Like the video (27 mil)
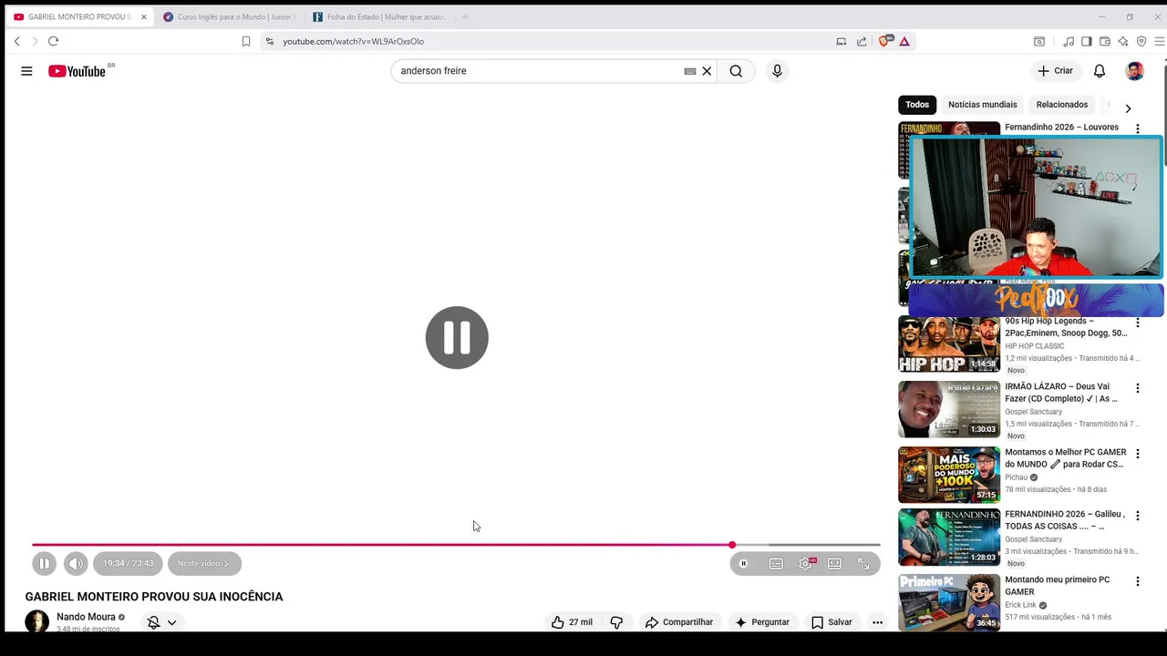1167x656 pixels. [573, 622]
